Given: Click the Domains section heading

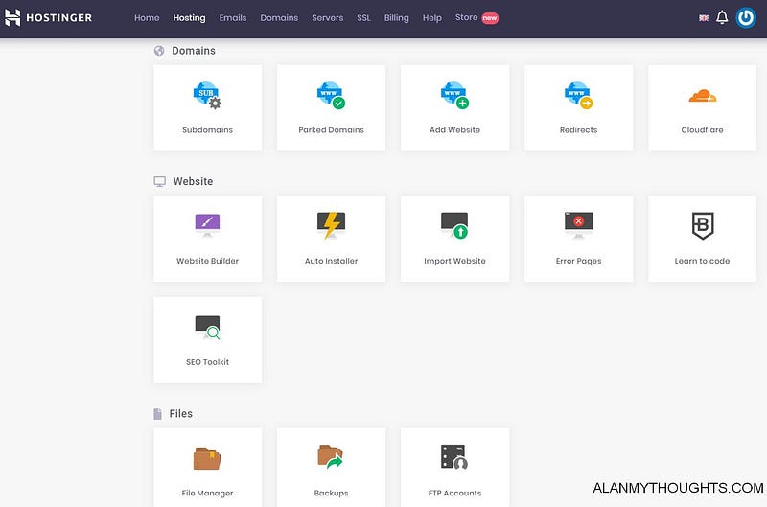Looking at the screenshot, I should pos(194,51).
